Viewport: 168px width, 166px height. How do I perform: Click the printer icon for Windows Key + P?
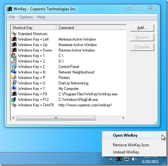tap(14, 77)
